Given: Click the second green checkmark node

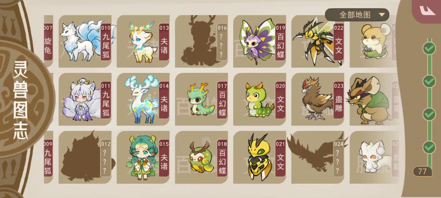Looking at the screenshot, I should (x=429, y=81).
